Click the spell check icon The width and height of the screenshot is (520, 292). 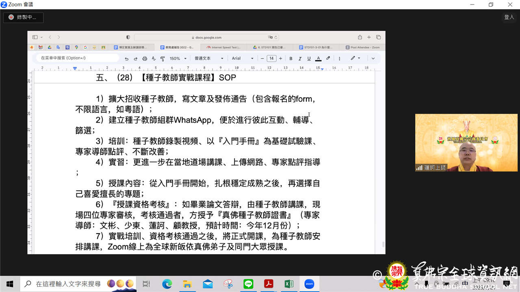(154, 58)
